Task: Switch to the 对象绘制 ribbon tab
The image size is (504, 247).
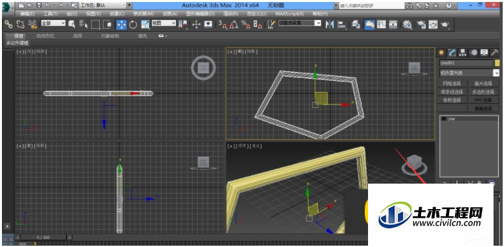Action: point(110,36)
